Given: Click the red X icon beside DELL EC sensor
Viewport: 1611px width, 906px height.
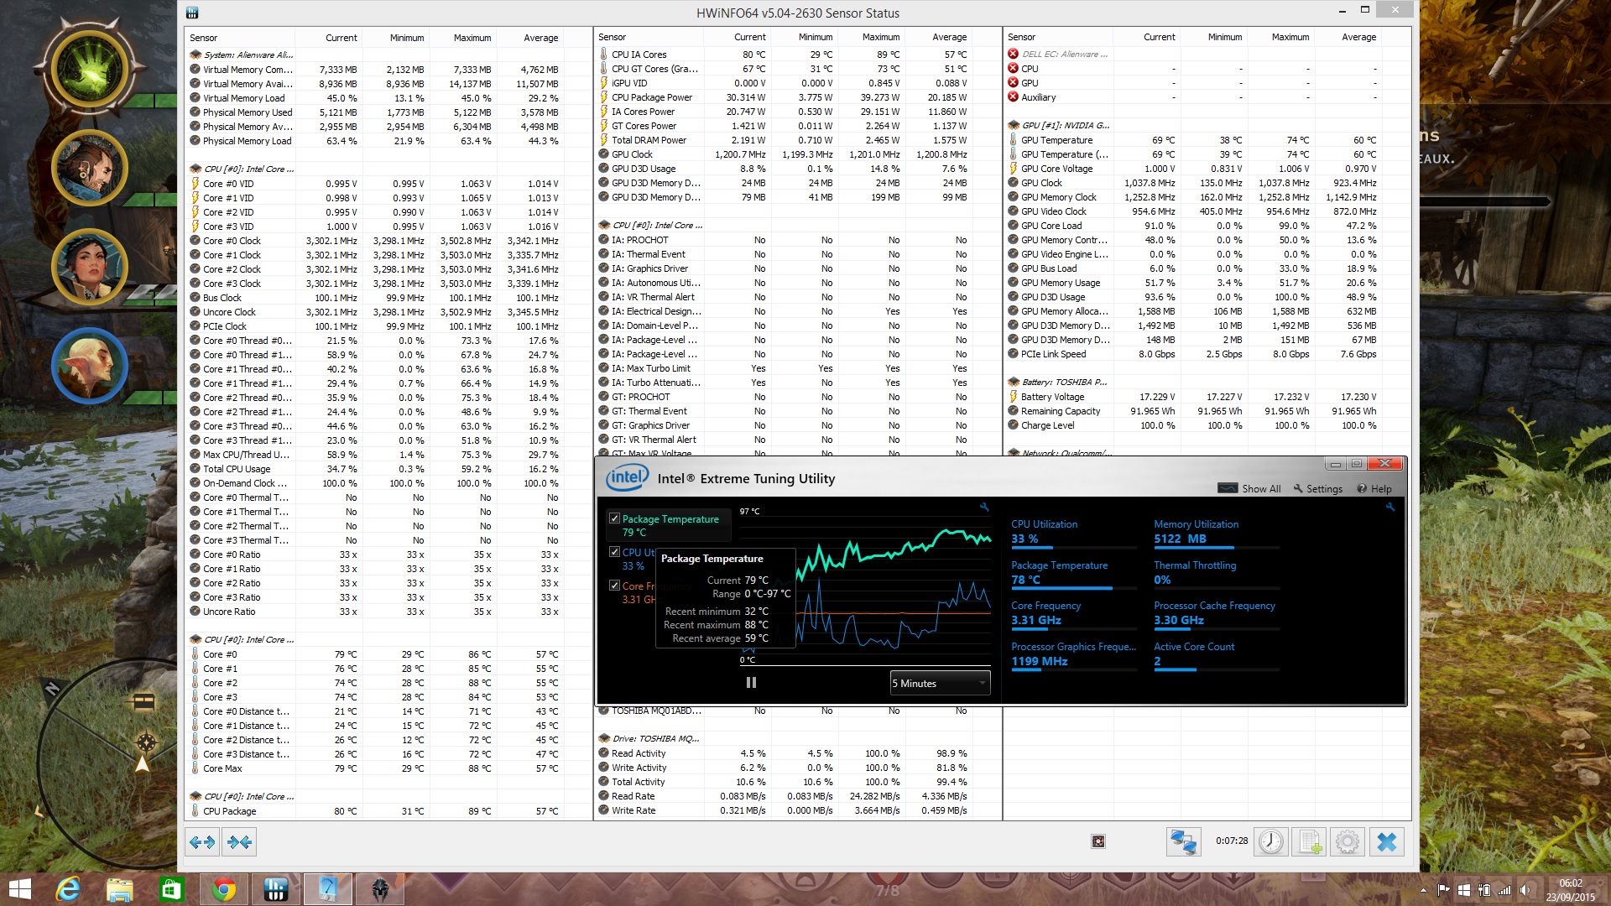Looking at the screenshot, I should (1014, 54).
